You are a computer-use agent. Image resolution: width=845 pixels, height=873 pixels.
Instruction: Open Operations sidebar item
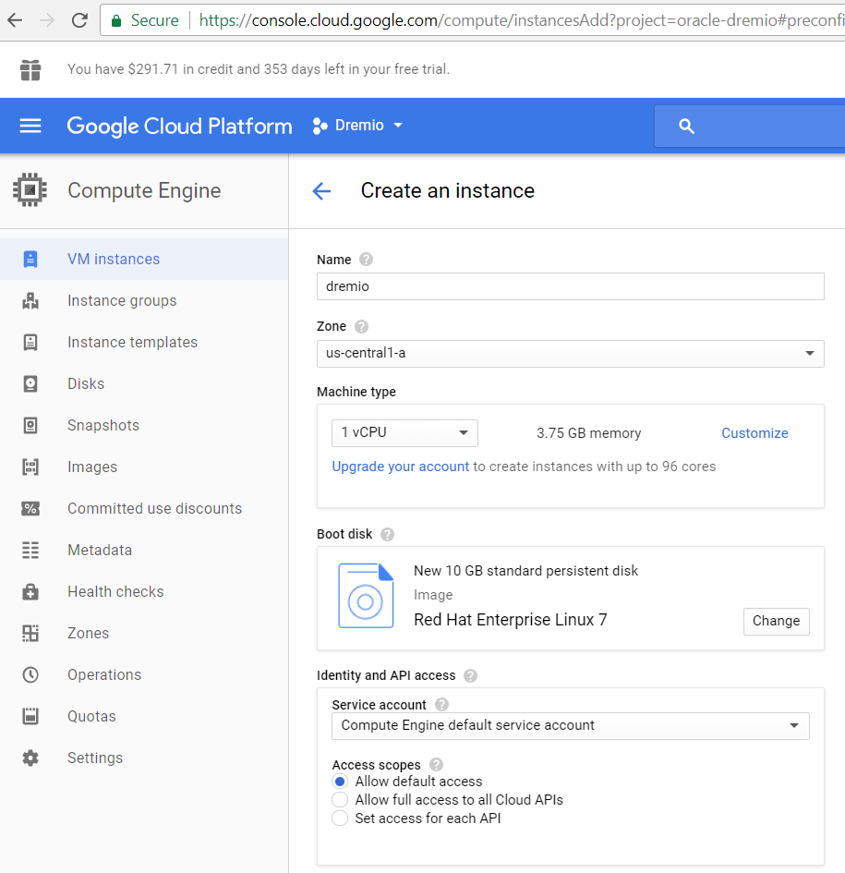pos(144,674)
